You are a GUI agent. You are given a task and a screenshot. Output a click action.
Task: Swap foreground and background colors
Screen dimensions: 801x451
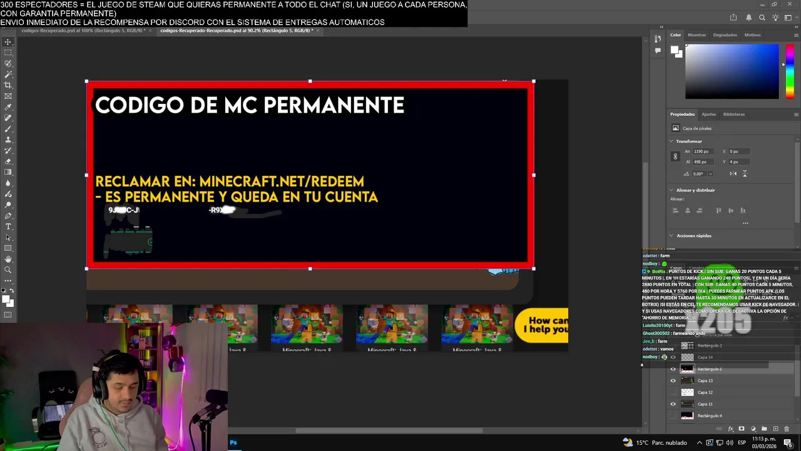[11, 292]
